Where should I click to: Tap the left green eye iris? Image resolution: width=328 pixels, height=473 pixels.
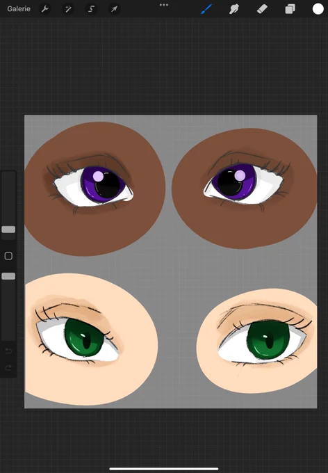coord(84,338)
